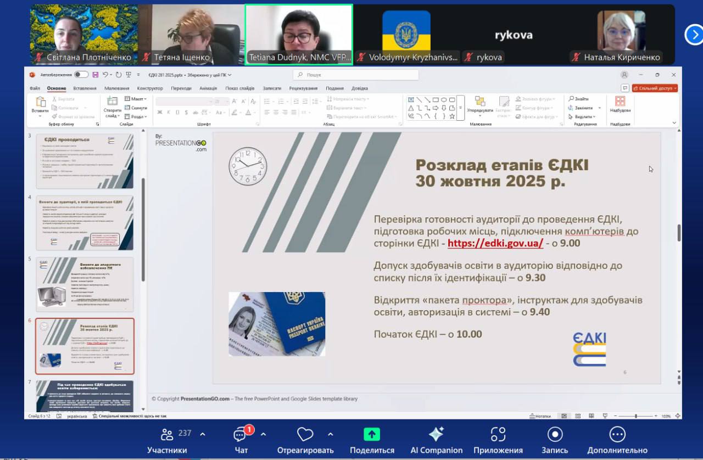Select slide 4 thumbnail in panel
This screenshot has height=460, width=703.
[x=85, y=223]
